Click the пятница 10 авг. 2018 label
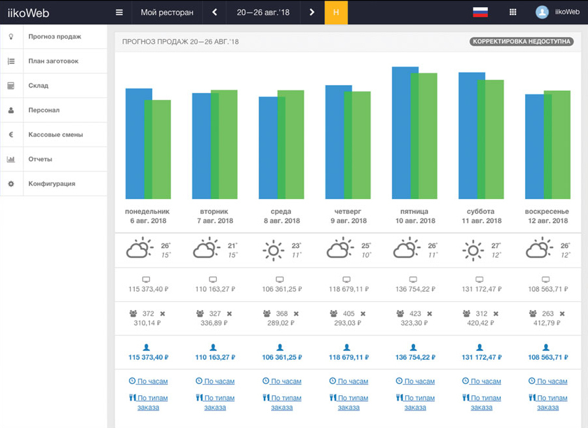This screenshot has height=428, width=588. pyautogui.click(x=415, y=216)
